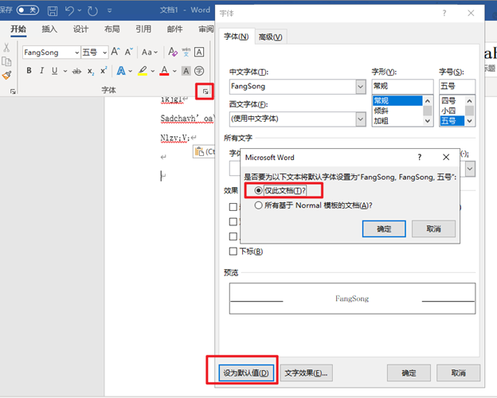Image resolution: width=497 pixels, height=398 pixels.
Task: Click the Save icon in Quick Access toolbar
Action: [x=53, y=11]
